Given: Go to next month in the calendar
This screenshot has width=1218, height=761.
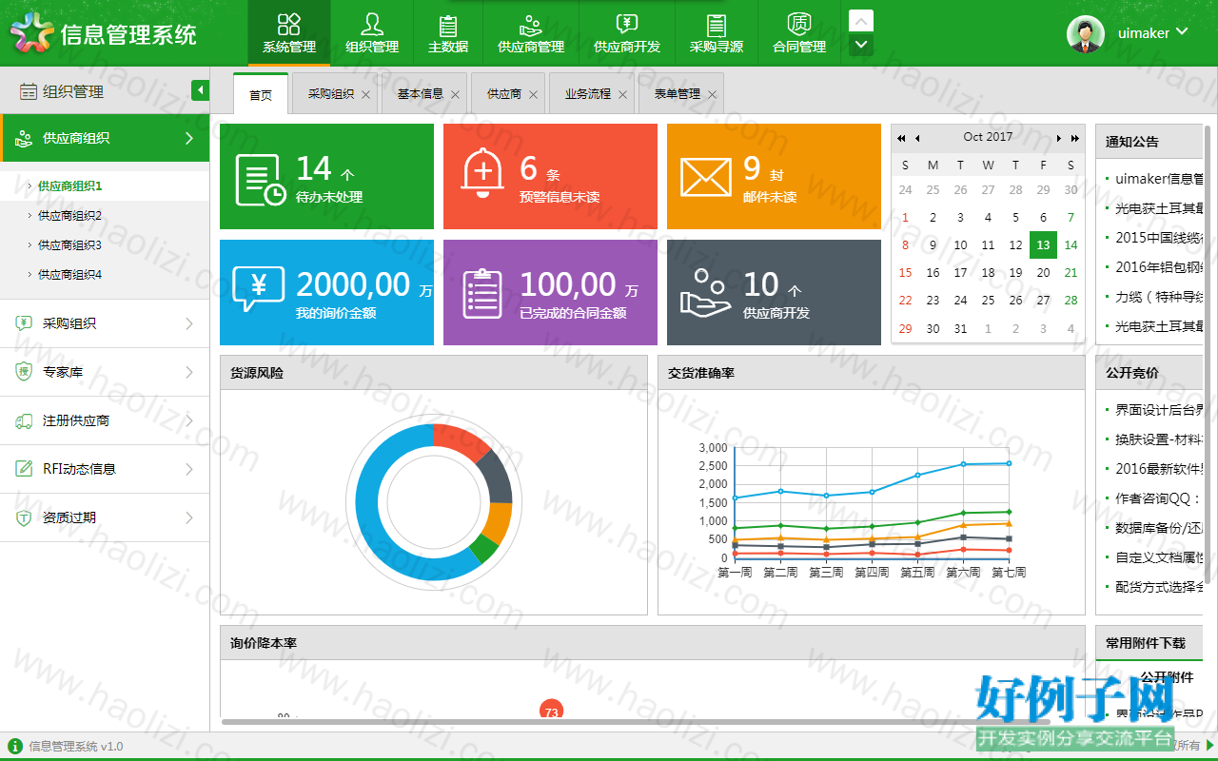Looking at the screenshot, I should click(x=1059, y=138).
